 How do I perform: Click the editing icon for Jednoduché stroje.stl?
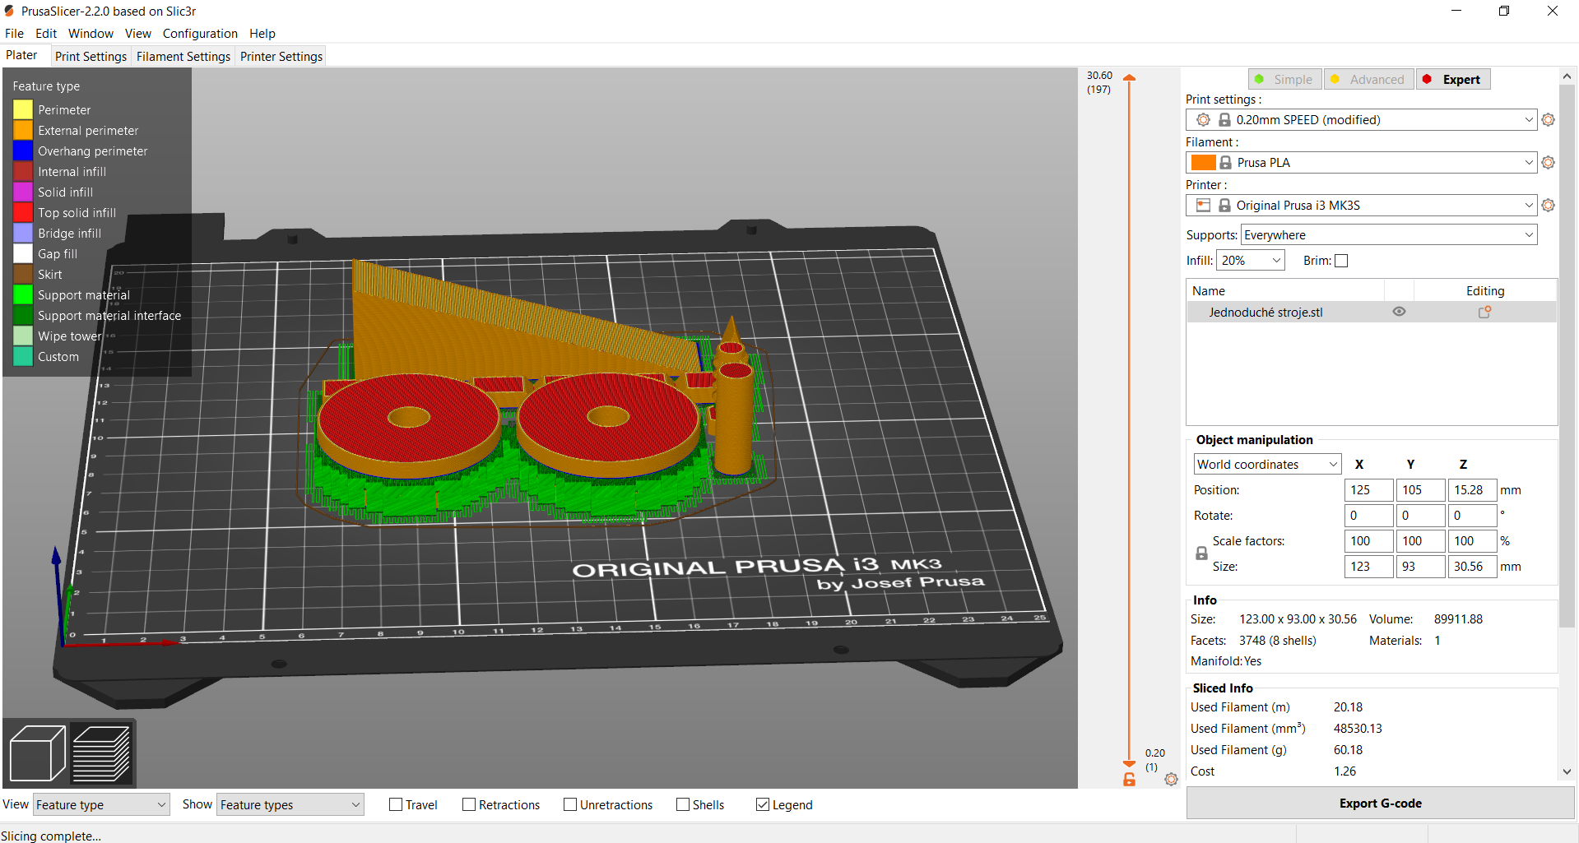[1484, 313]
